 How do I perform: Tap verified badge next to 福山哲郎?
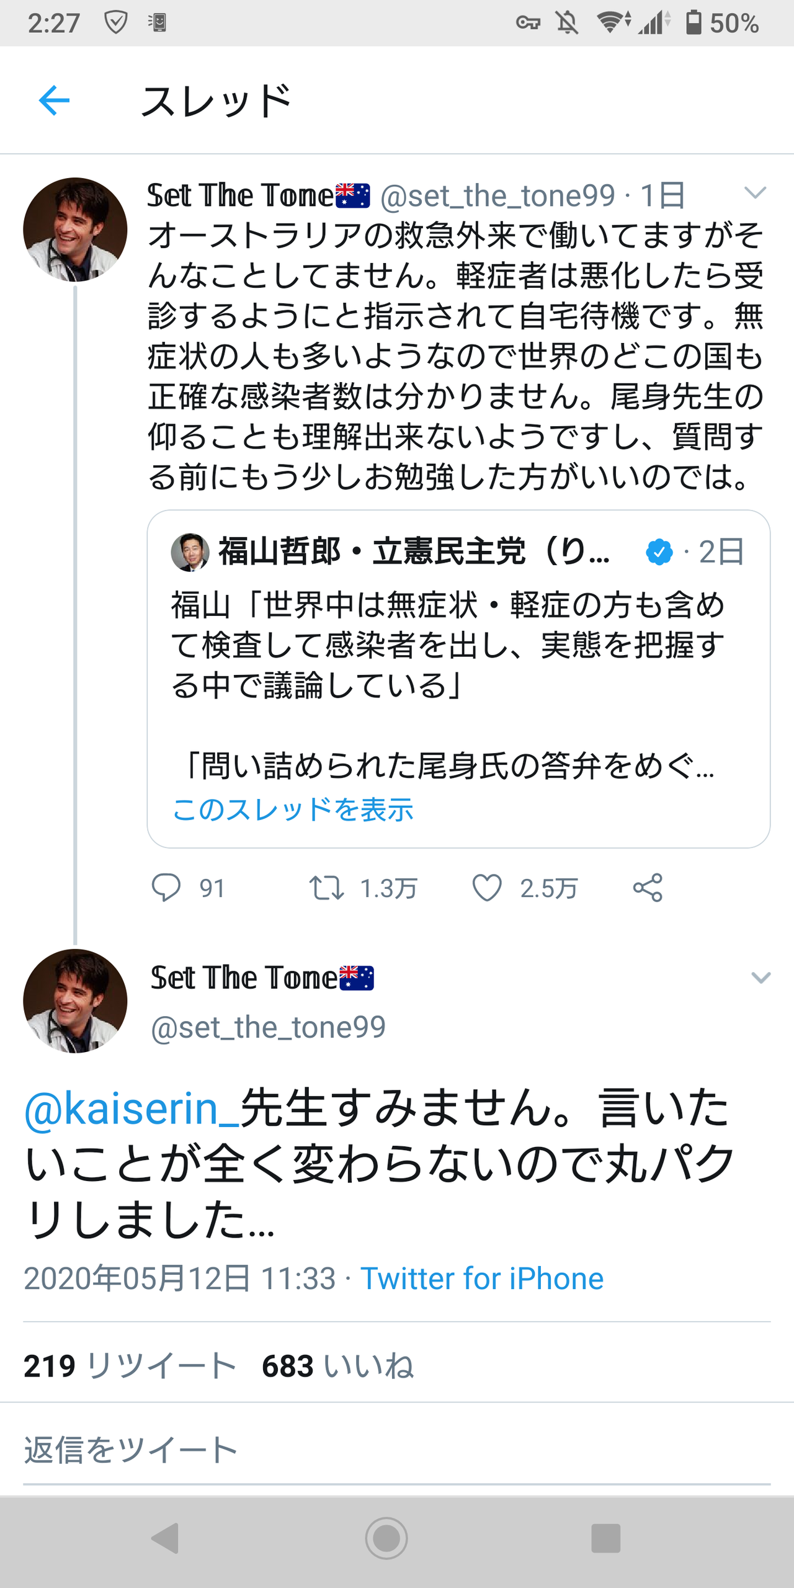coord(659,551)
